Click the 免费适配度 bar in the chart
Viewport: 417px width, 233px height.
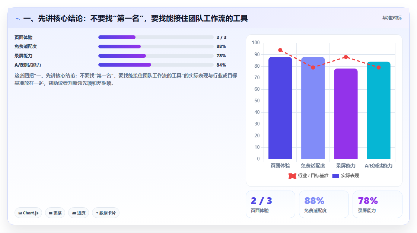313,108
